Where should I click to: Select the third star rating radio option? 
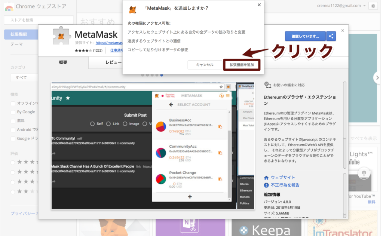click(13, 182)
